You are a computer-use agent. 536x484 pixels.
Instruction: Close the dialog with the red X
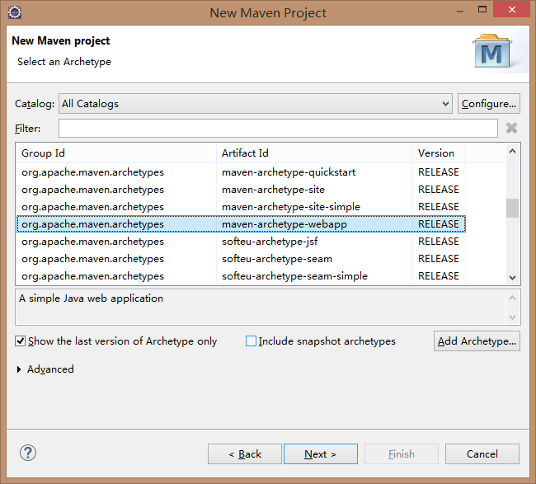(511, 10)
